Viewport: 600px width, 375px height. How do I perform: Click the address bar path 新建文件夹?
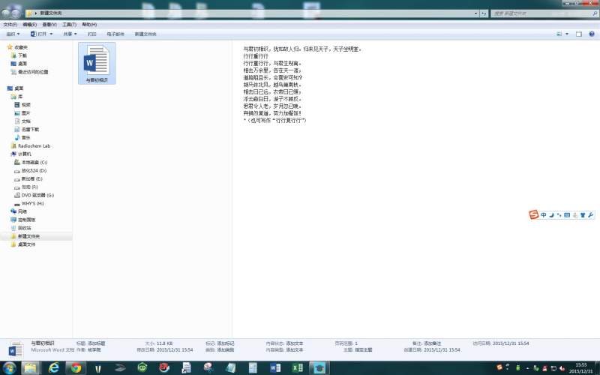(x=50, y=13)
